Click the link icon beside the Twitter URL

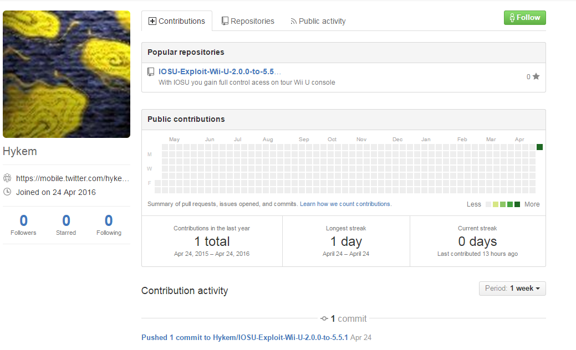pyautogui.click(x=7, y=178)
